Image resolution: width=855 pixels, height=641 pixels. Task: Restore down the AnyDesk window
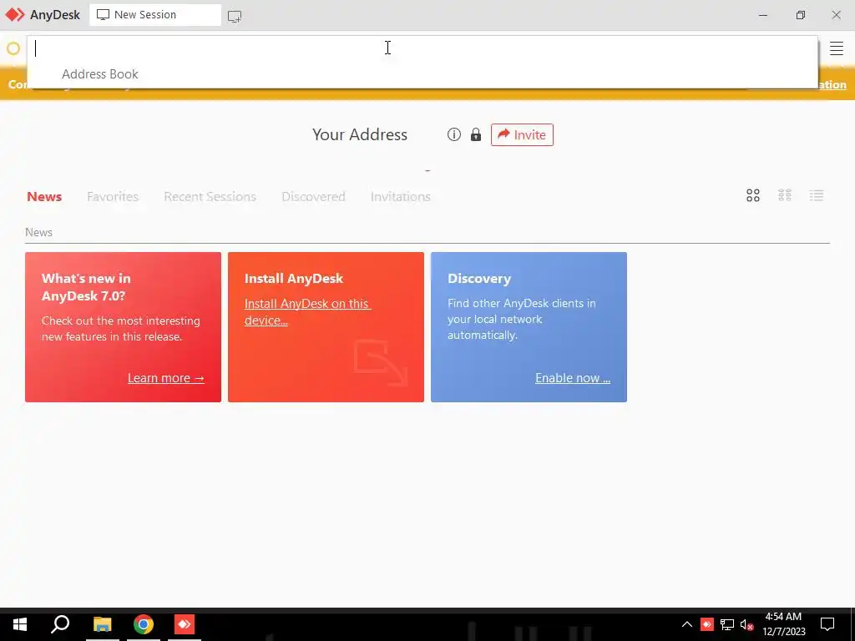click(800, 15)
